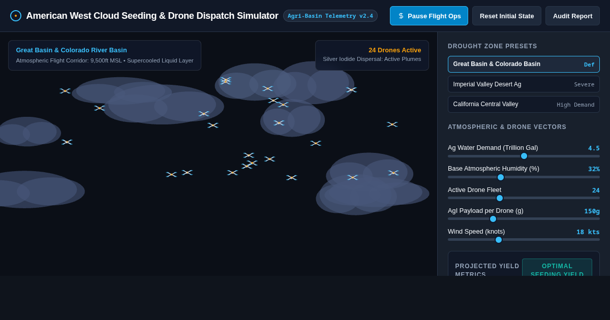Click the simulator title text

(x=152, y=16)
